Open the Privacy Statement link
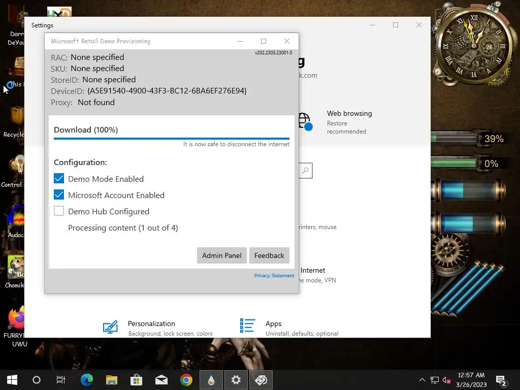Image resolution: width=520 pixels, height=390 pixels. (x=274, y=276)
